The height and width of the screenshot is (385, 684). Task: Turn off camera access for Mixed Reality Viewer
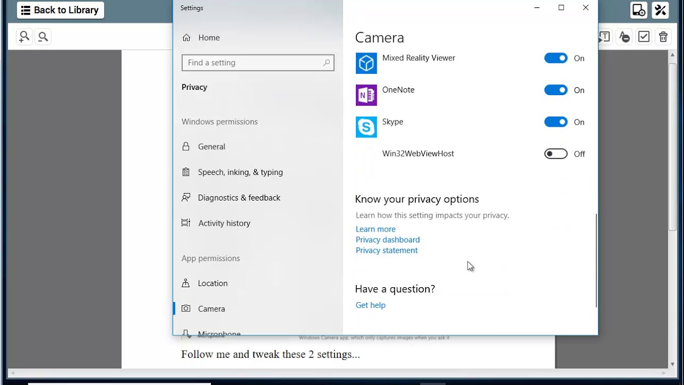556,58
